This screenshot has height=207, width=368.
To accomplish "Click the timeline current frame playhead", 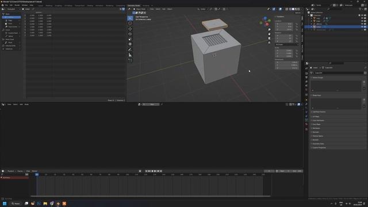I will point(37,174).
